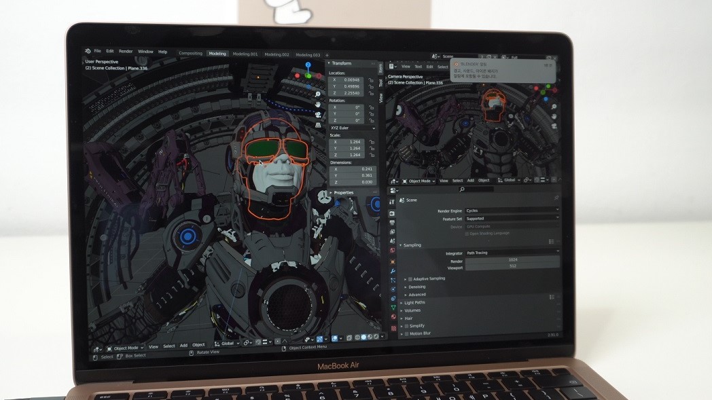
Task: Open the Window menu
Action: pos(145,52)
